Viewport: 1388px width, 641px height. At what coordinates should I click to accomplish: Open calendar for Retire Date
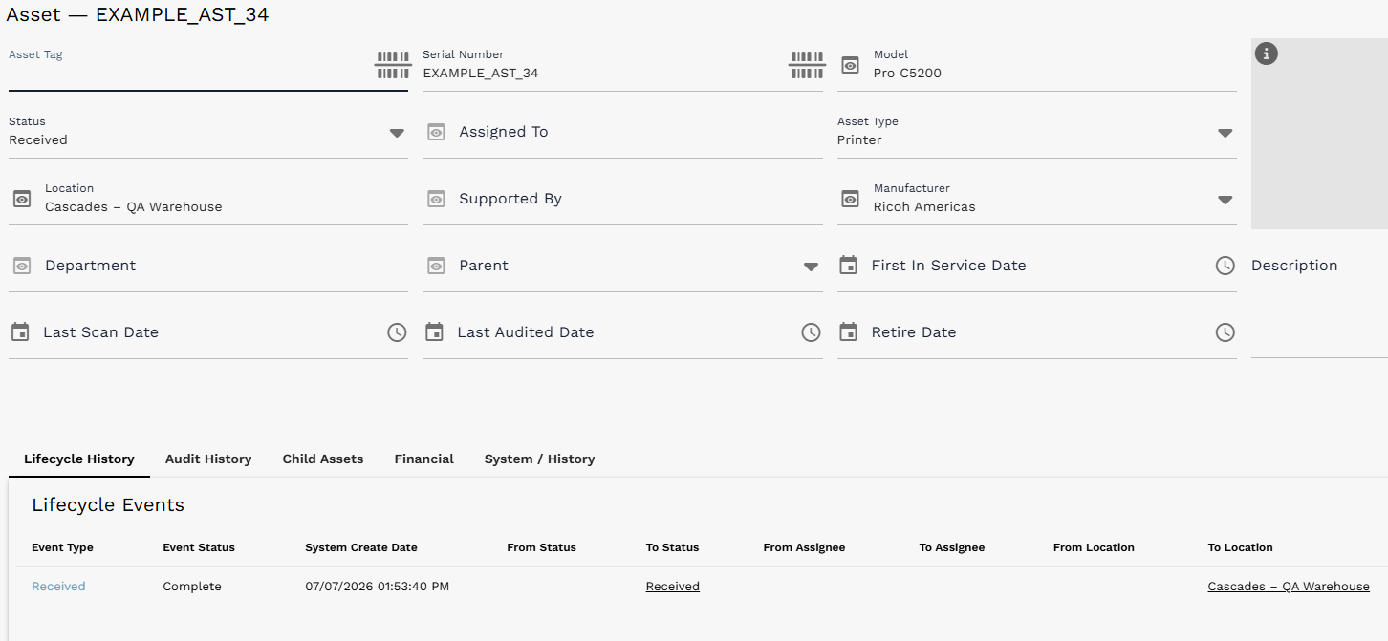click(848, 331)
